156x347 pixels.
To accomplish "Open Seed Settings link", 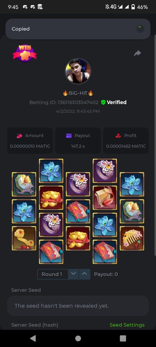I will pos(127,325).
